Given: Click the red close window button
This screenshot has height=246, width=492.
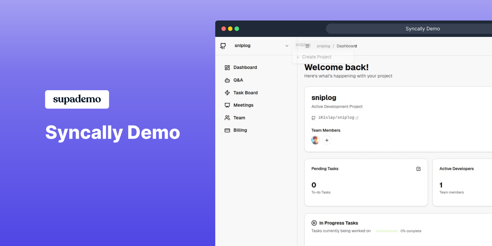Looking at the screenshot, I should coord(224,29).
